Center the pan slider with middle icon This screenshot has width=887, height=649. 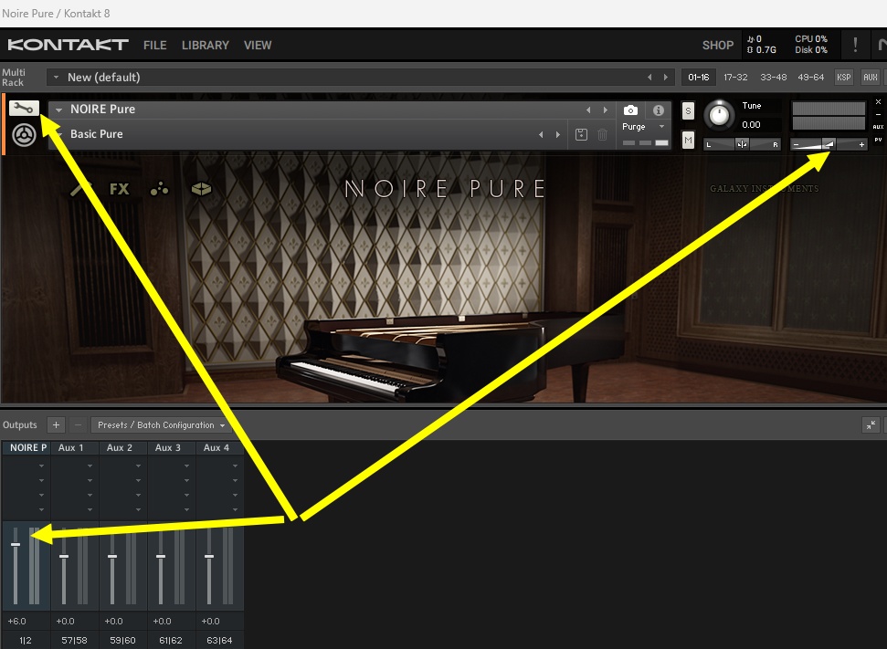coord(742,144)
